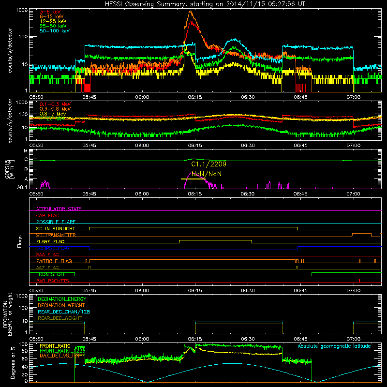The image size is (387, 387).
Task: Select the BAD_PACKETS flag label
Action: point(53,281)
